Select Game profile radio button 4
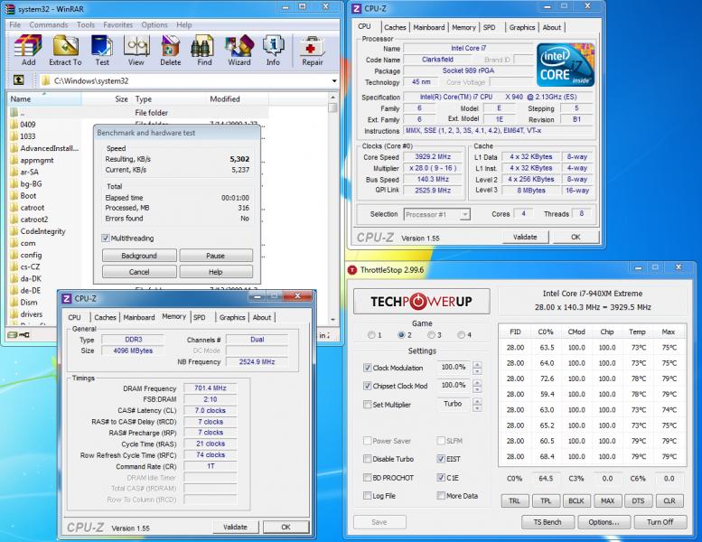The image size is (702, 542). pyautogui.click(x=461, y=335)
